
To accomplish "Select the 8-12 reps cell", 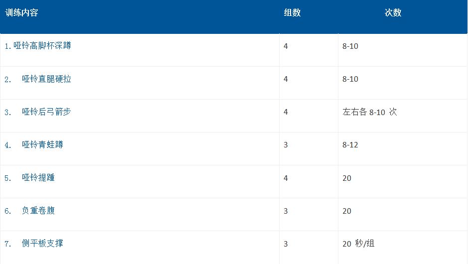I will click(350, 145).
